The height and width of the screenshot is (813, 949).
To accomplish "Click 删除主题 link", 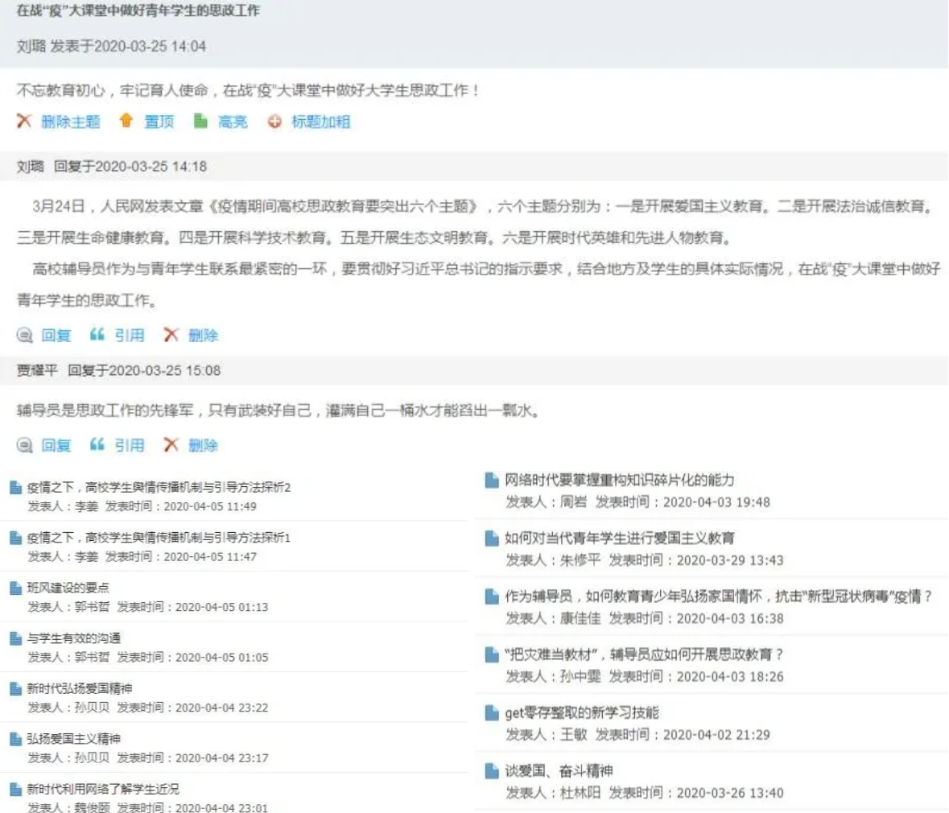I will coord(71,122).
